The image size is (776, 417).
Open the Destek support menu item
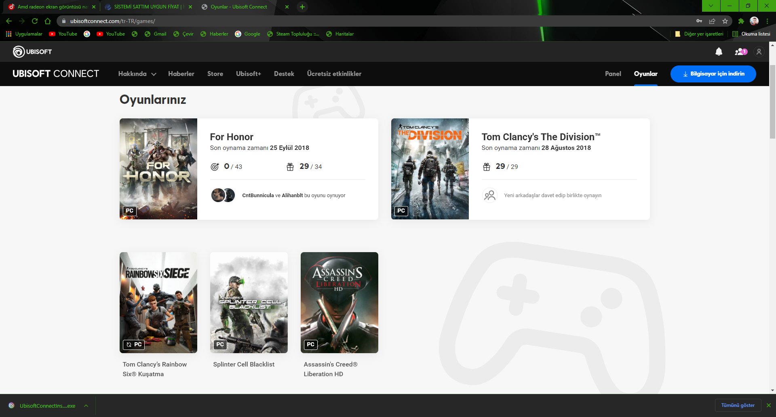point(284,74)
